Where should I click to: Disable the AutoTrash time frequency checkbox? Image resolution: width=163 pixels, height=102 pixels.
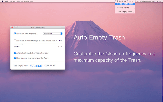pos(15,33)
